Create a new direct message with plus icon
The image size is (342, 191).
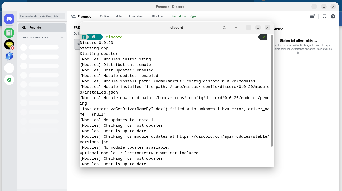click(62, 38)
